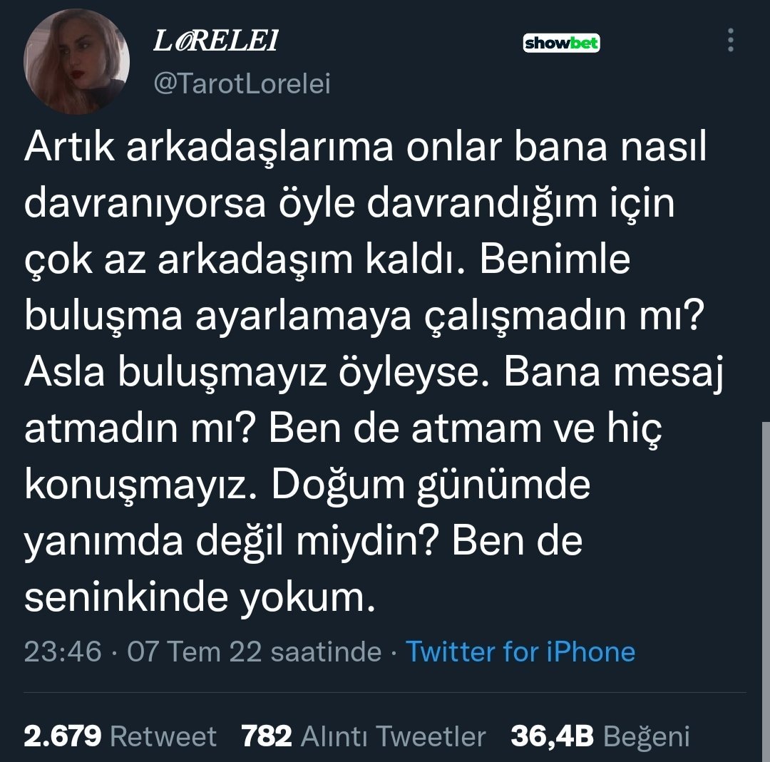Show who liked via Beğeni label
The width and height of the screenshot is (770, 762).
[x=647, y=736]
